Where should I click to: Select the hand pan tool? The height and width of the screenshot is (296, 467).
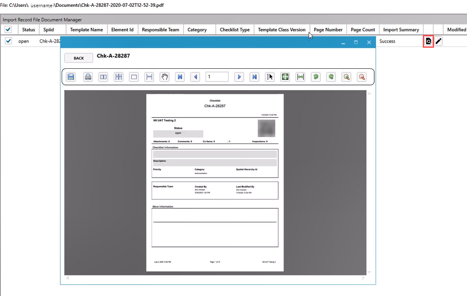tap(164, 77)
